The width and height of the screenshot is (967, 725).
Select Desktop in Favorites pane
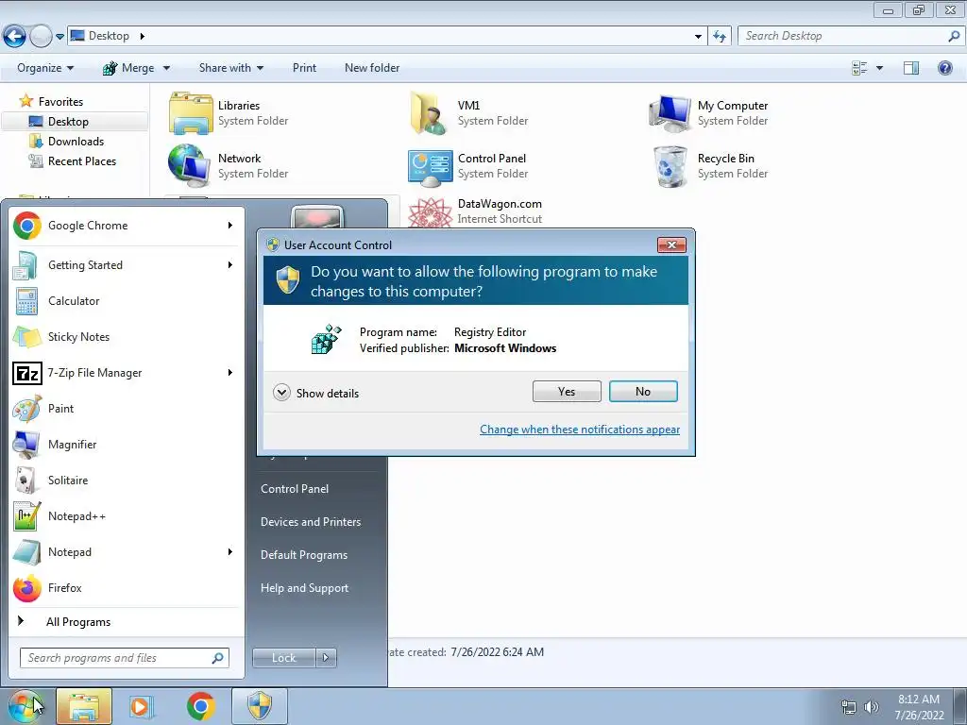(x=68, y=122)
